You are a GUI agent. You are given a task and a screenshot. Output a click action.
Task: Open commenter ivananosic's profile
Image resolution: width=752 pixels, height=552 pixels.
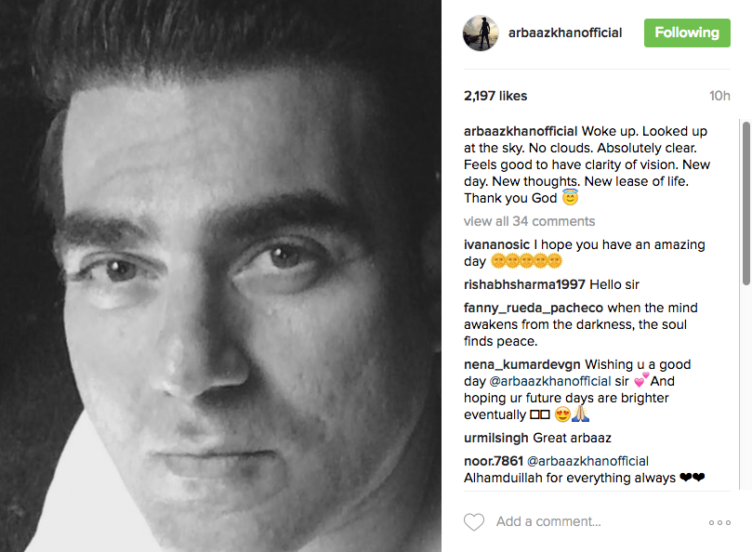pos(497,244)
